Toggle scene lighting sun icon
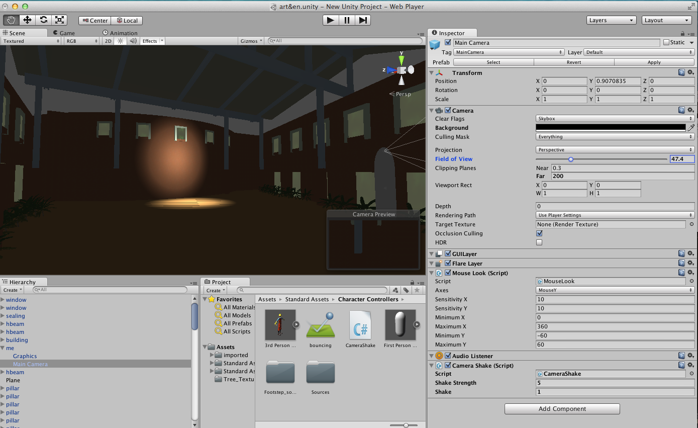 (120, 41)
